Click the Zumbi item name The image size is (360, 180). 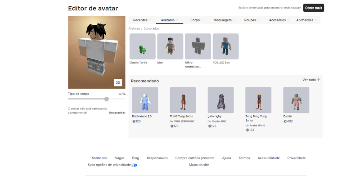288,117
